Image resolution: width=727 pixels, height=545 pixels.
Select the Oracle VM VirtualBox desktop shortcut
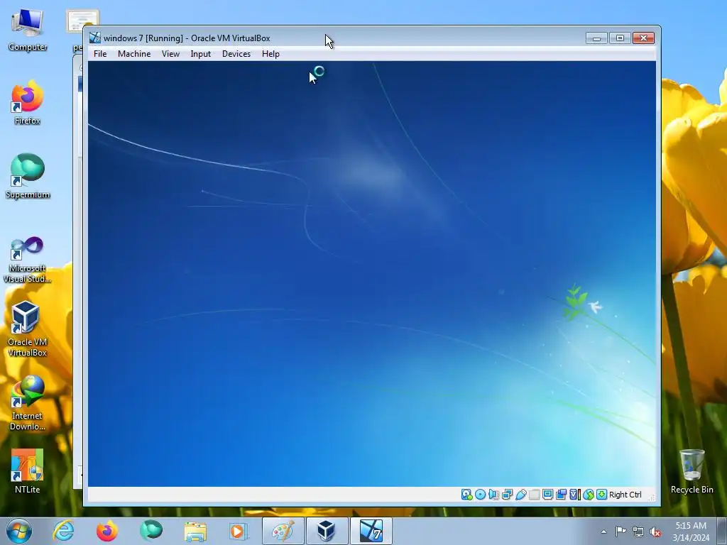pyautogui.click(x=28, y=329)
